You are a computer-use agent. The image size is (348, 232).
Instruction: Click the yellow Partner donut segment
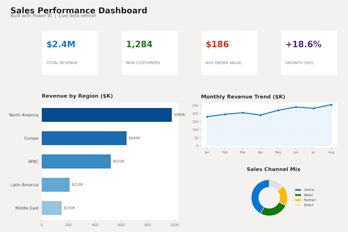284,196
